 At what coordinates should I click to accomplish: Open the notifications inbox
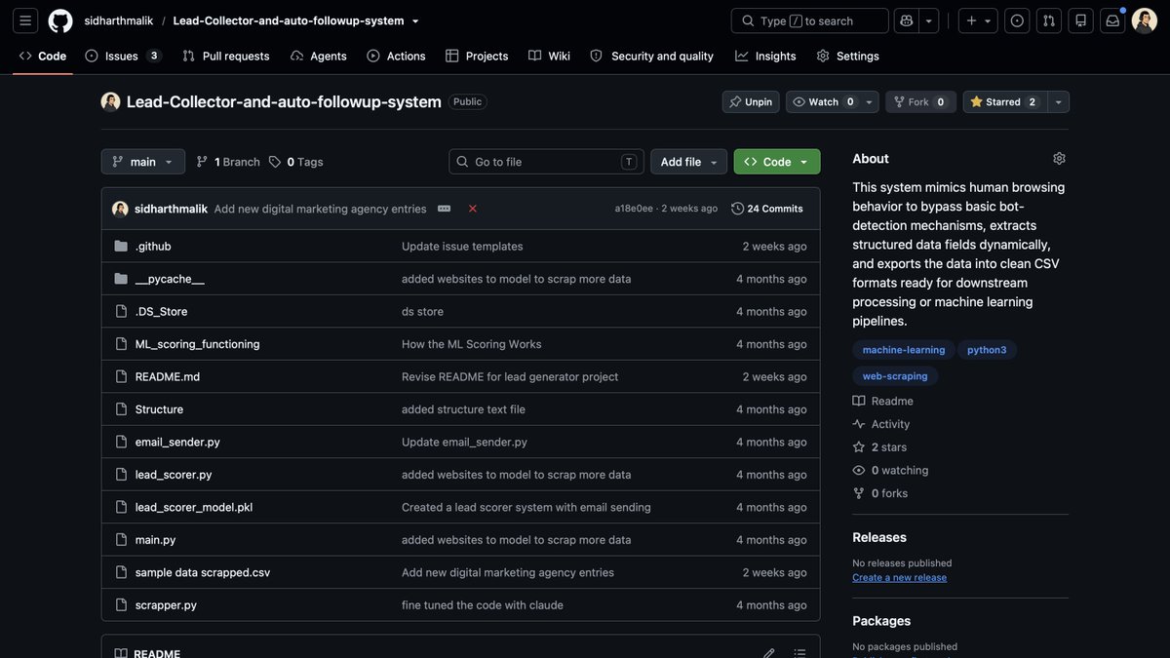click(x=1112, y=20)
